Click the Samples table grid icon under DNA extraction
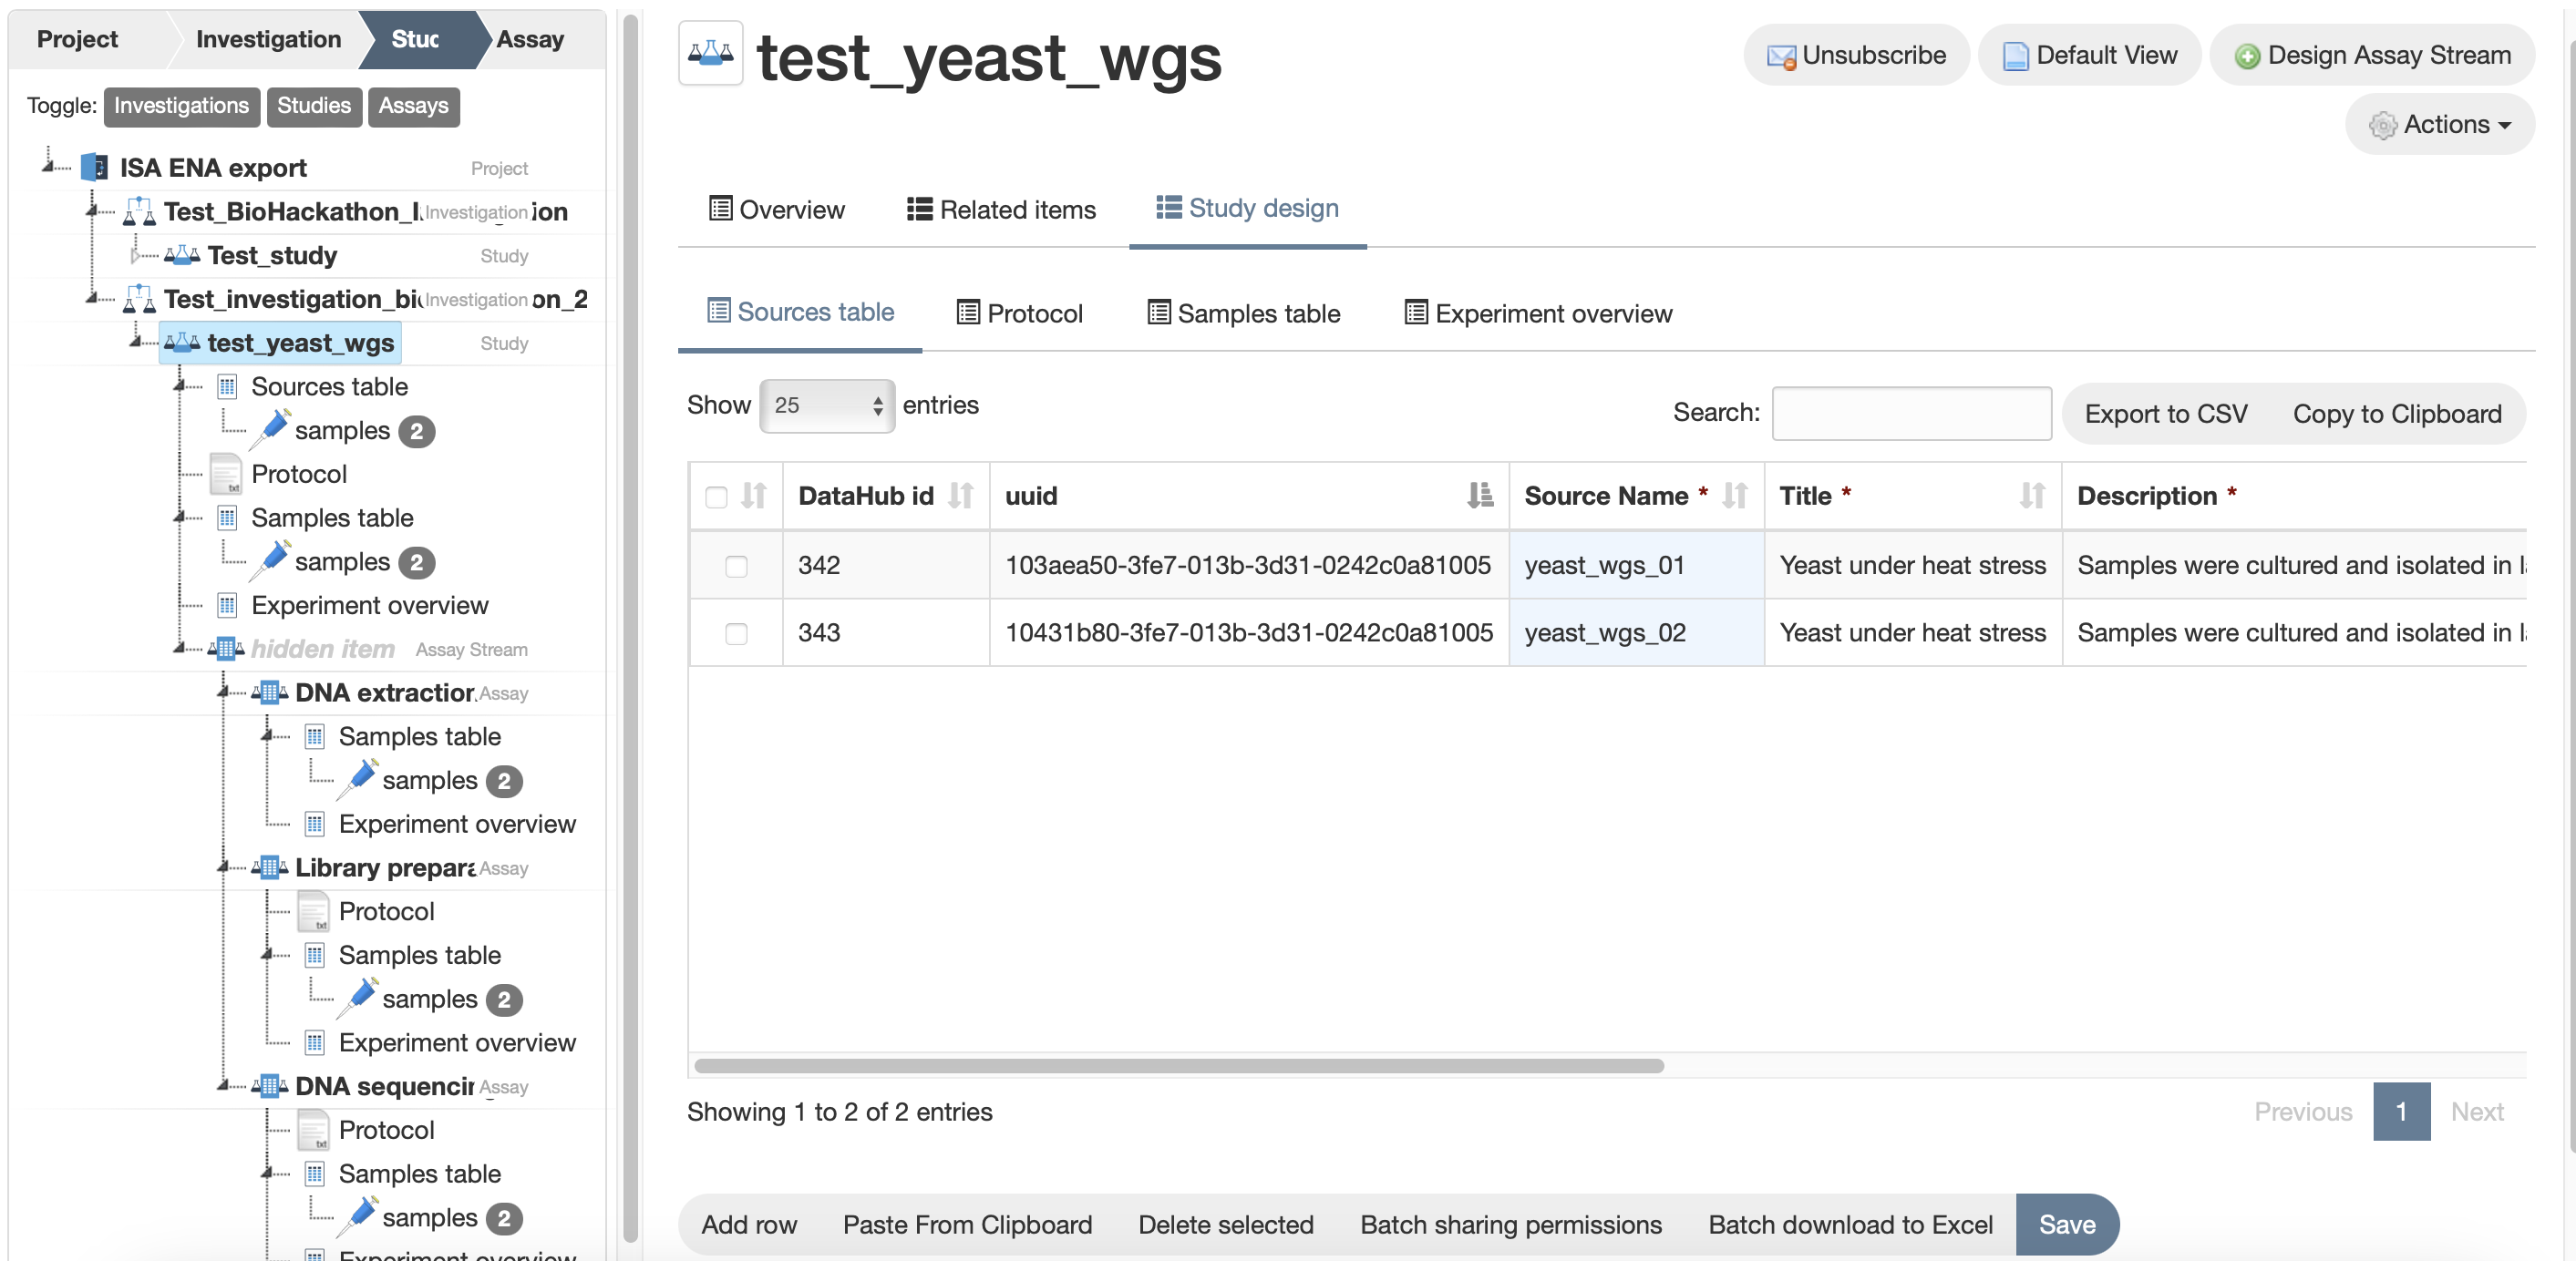This screenshot has height=1261, width=2576. [x=315, y=736]
